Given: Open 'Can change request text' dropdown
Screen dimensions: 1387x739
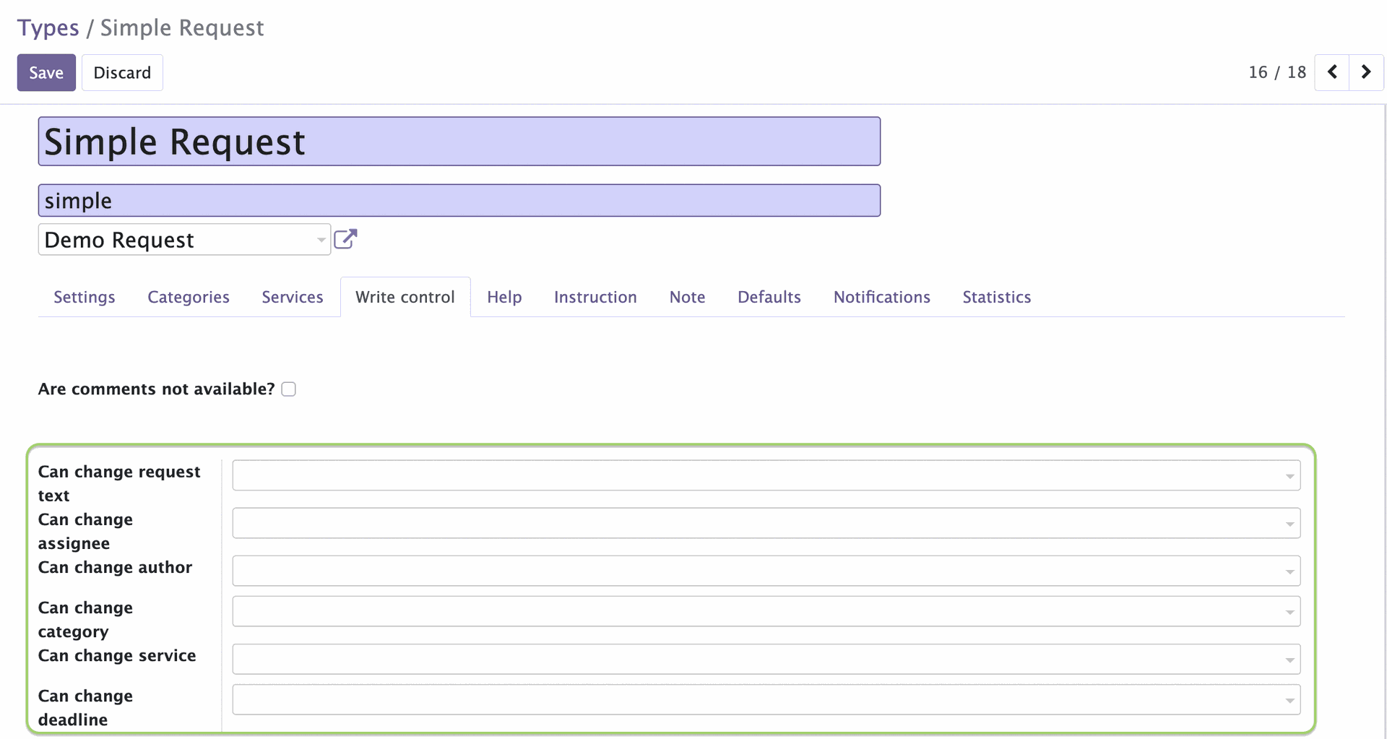Looking at the screenshot, I should [766, 475].
